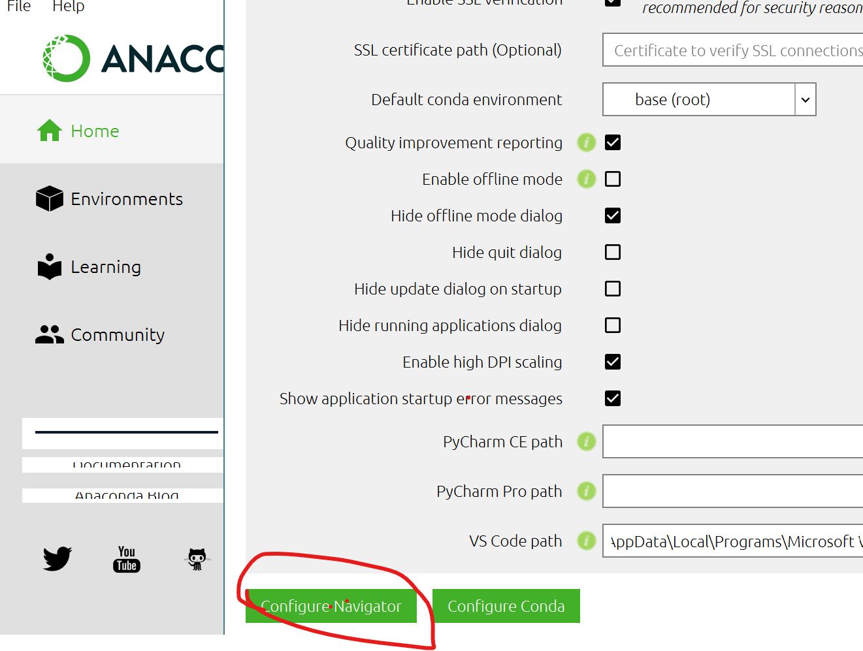Check Hide running applications dialog
The height and width of the screenshot is (651, 863).
(613, 325)
